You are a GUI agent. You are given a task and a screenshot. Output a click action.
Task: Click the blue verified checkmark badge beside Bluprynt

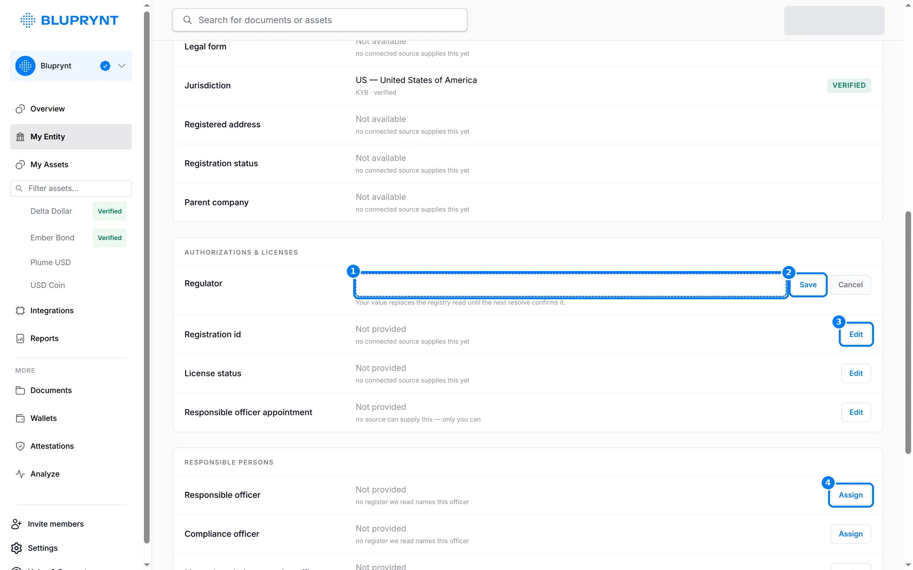tap(105, 66)
